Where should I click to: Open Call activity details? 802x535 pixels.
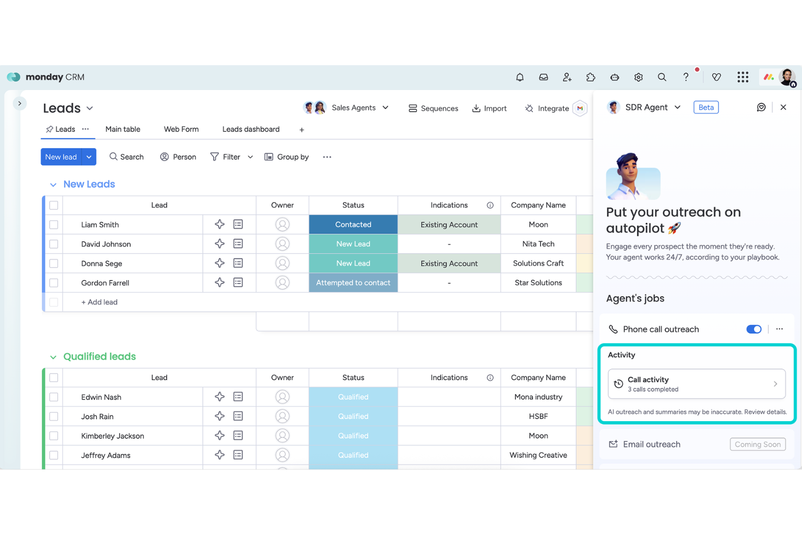[x=696, y=384]
